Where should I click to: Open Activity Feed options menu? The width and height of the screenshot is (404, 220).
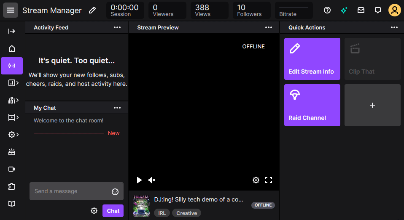click(117, 27)
